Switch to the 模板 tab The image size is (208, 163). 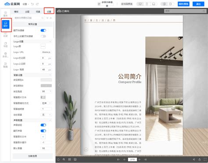[16, 11]
